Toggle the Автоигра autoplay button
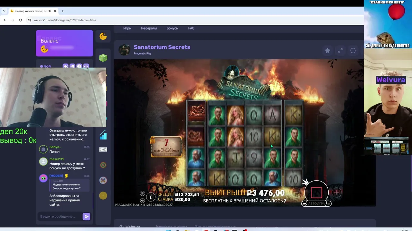 click(316, 203)
